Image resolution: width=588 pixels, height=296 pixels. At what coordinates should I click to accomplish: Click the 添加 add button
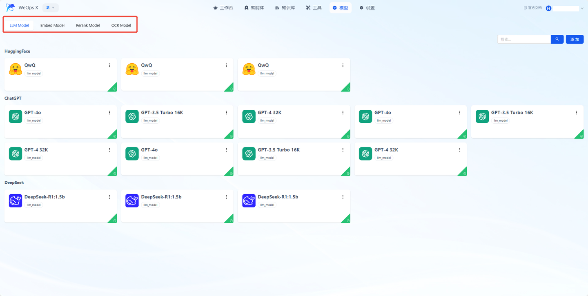[575, 39]
